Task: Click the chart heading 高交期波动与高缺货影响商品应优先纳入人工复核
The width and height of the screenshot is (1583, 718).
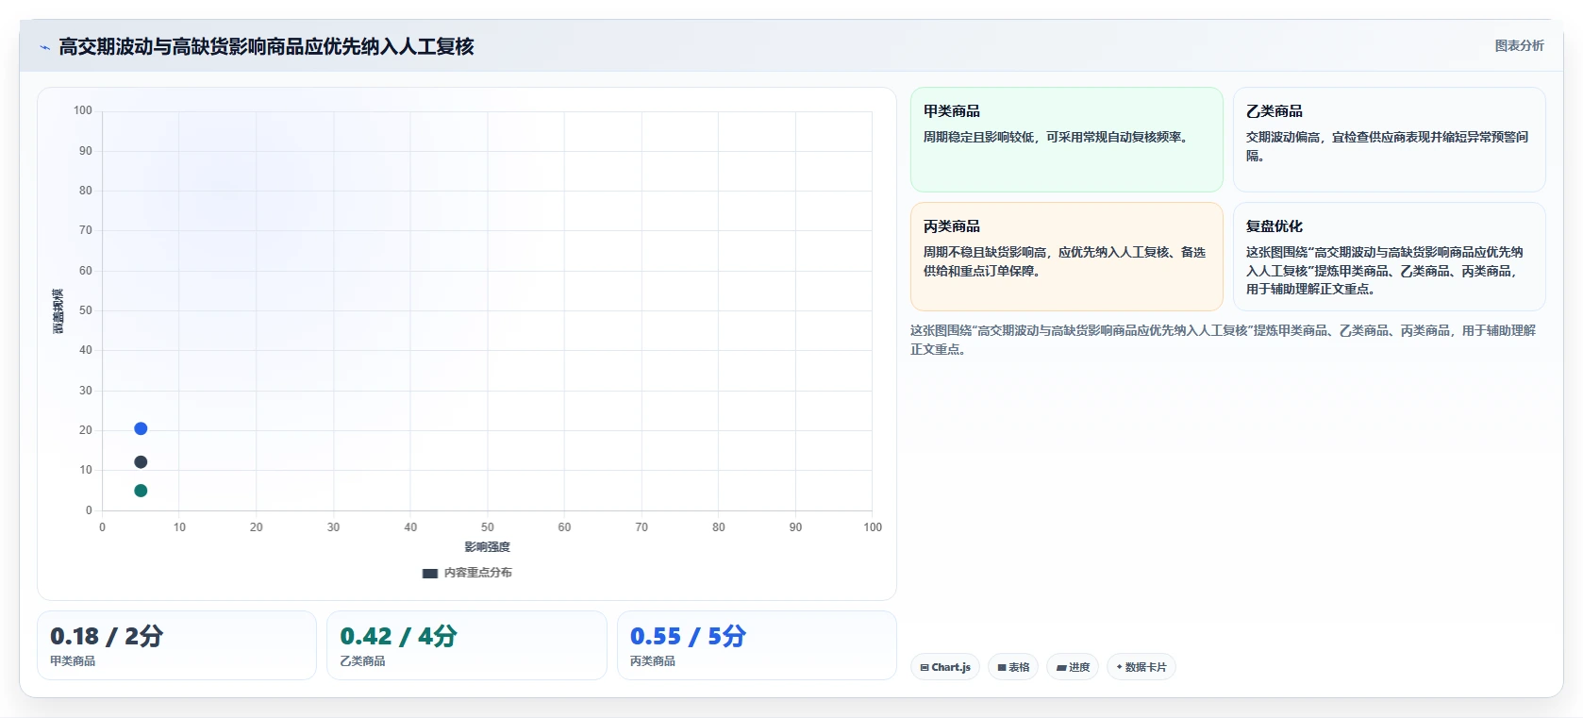Action: coord(266,46)
